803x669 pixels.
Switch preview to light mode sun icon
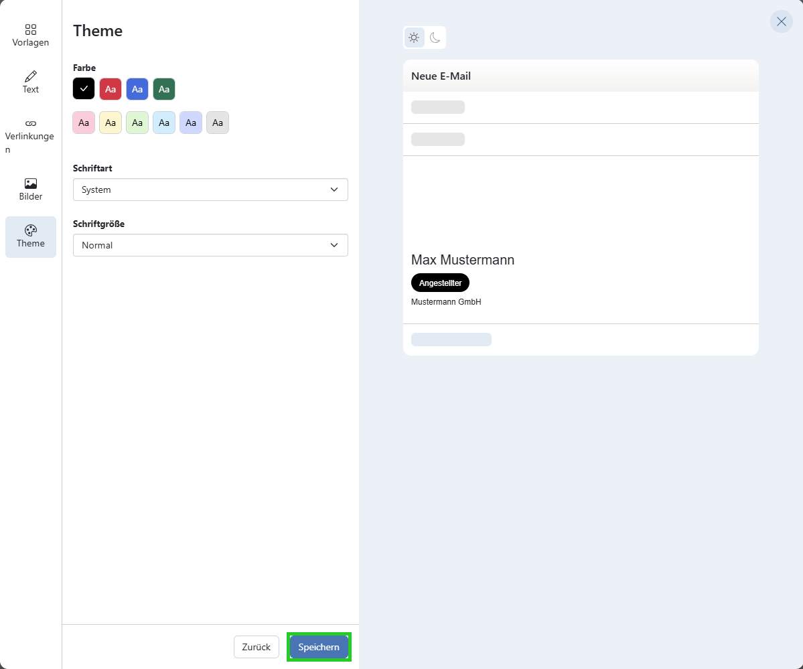(x=414, y=38)
